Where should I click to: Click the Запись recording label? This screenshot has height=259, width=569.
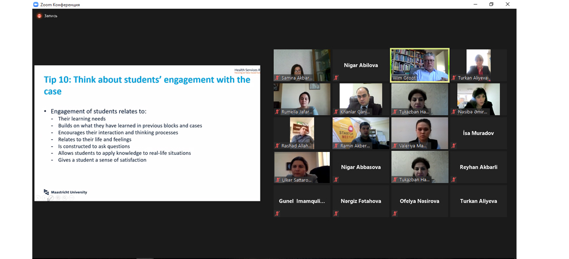pyautogui.click(x=51, y=16)
